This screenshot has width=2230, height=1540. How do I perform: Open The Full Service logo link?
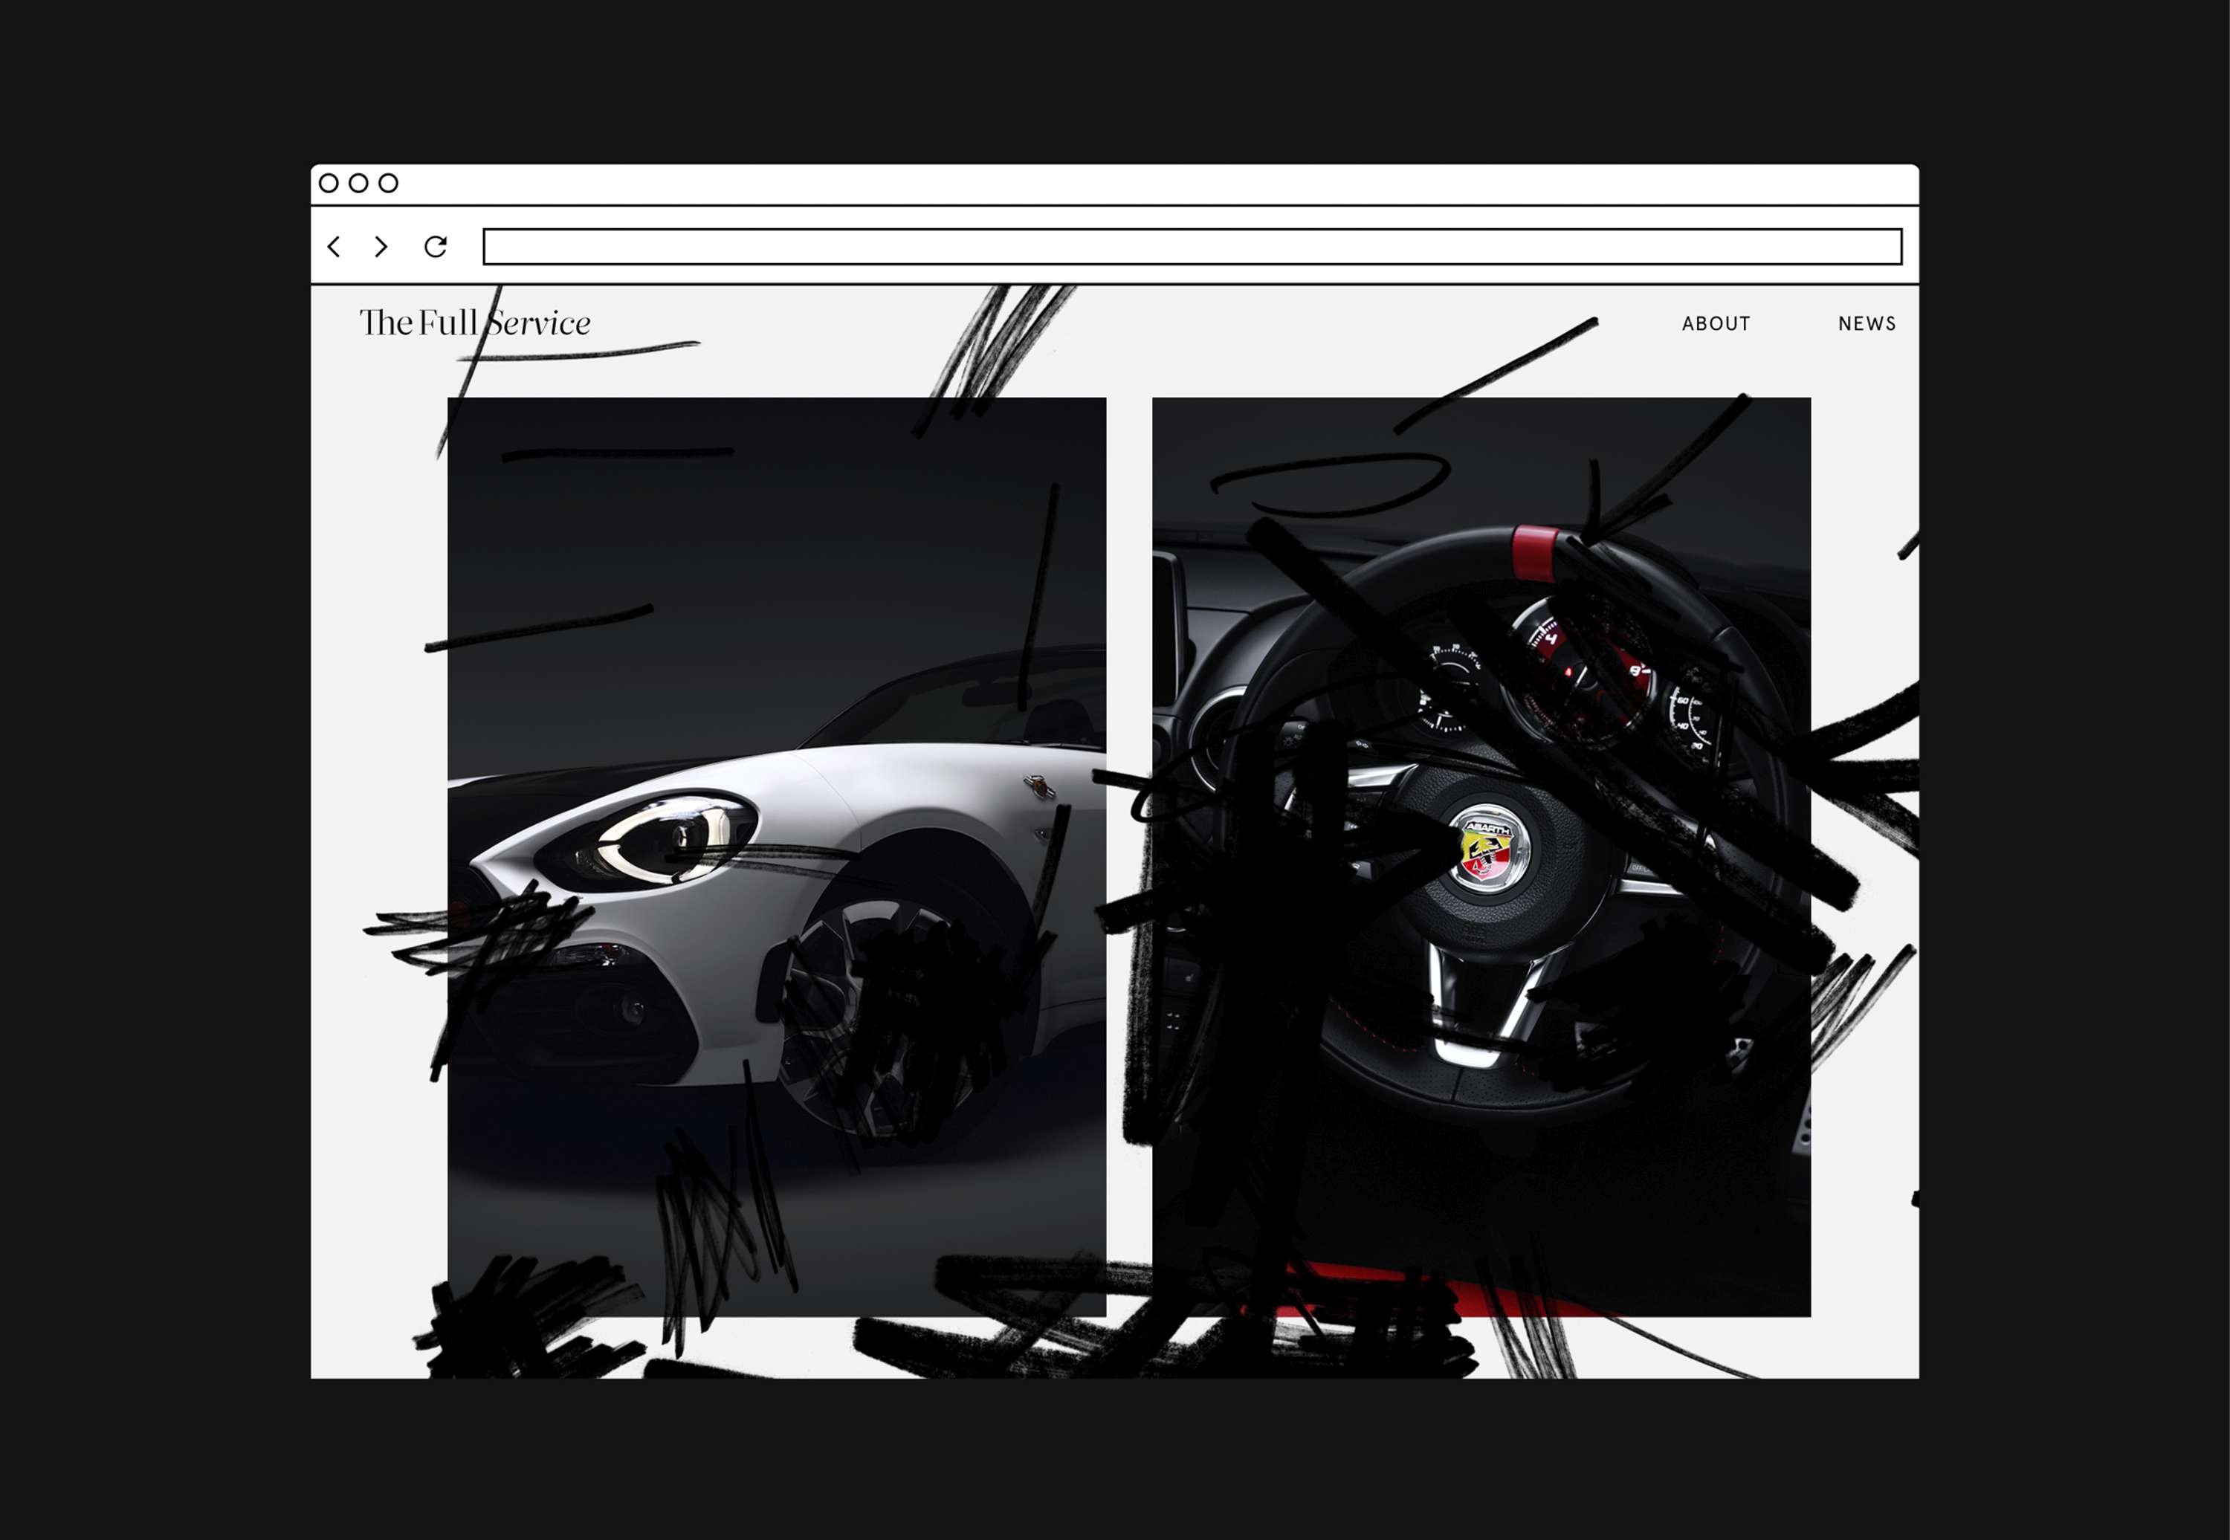475,323
